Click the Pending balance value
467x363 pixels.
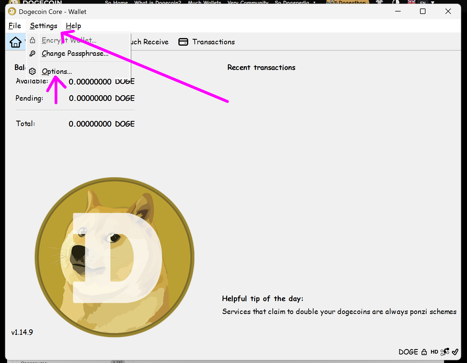[102, 98]
